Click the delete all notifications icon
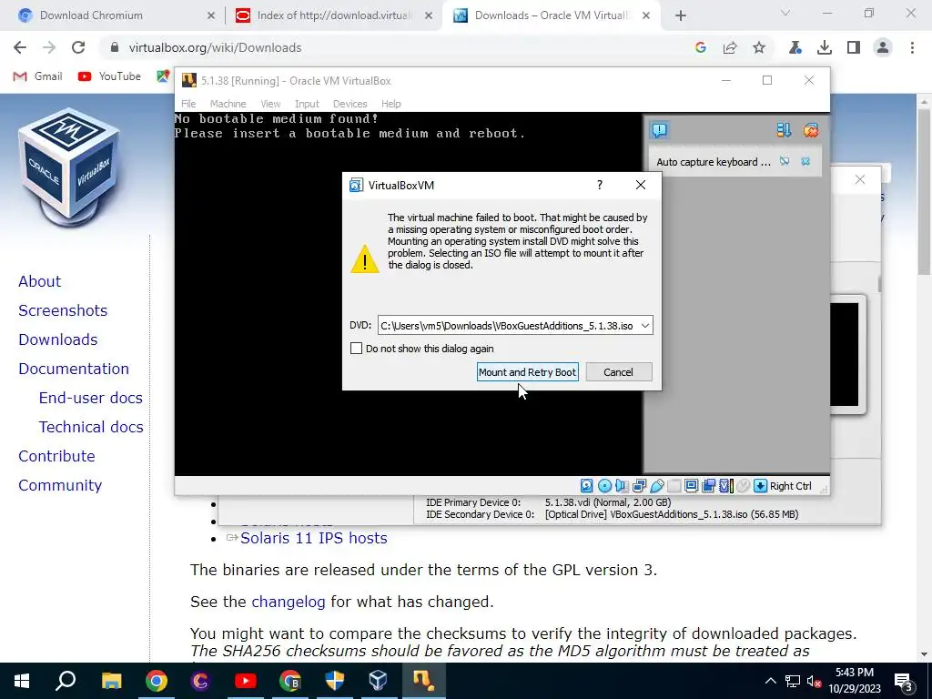Image resolution: width=932 pixels, height=699 pixels. tap(810, 130)
